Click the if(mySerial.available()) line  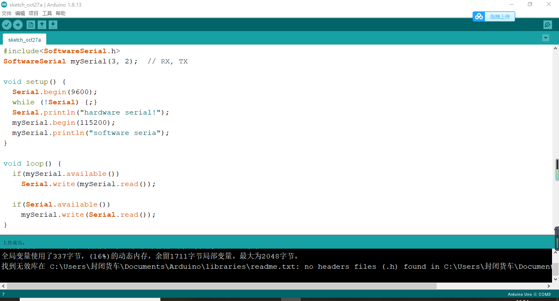click(x=66, y=174)
